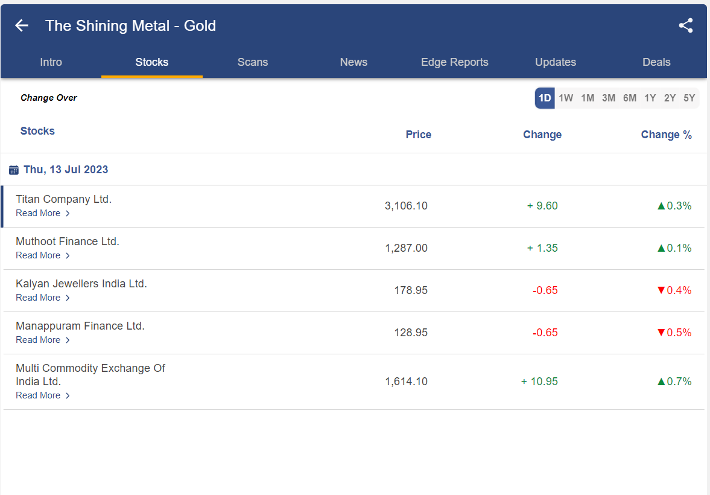The height and width of the screenshot is (495, 710).
Task: Switch to the Scans tab
Action: point(253,62)
